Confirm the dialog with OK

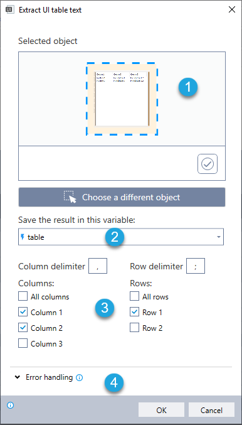[x=161, y=410]
